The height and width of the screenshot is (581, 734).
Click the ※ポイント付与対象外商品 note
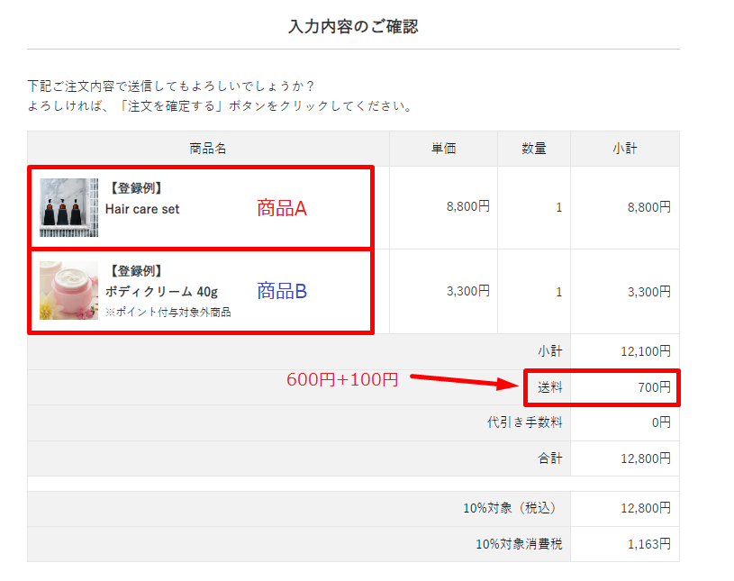pyautogui.click(x=168, y=313)
